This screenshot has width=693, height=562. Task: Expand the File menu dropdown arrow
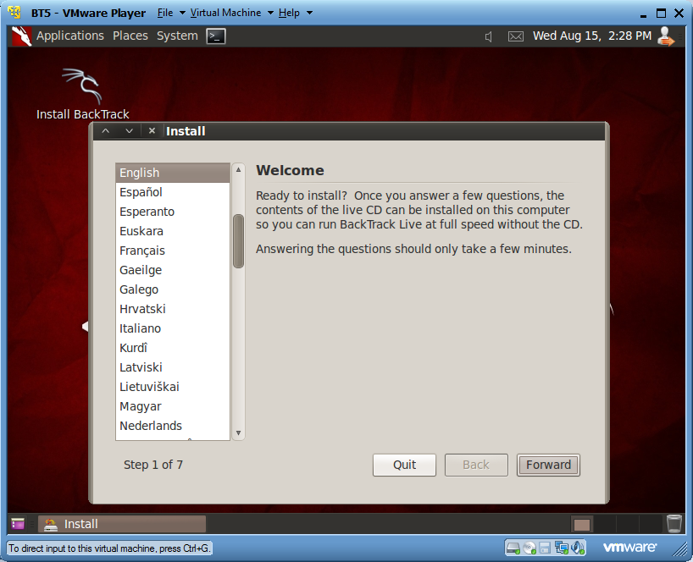pyautogui.click(x=182, y=13)
